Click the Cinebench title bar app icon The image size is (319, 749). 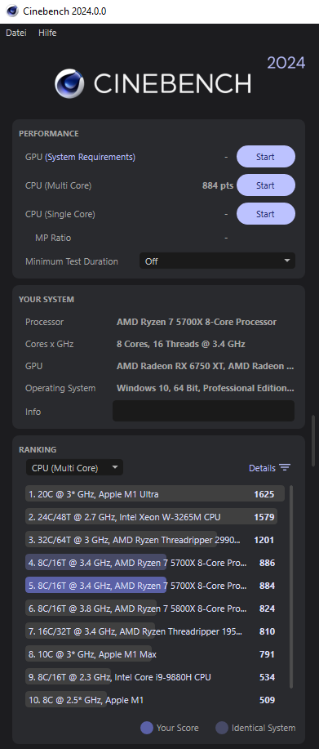(12, 11)
